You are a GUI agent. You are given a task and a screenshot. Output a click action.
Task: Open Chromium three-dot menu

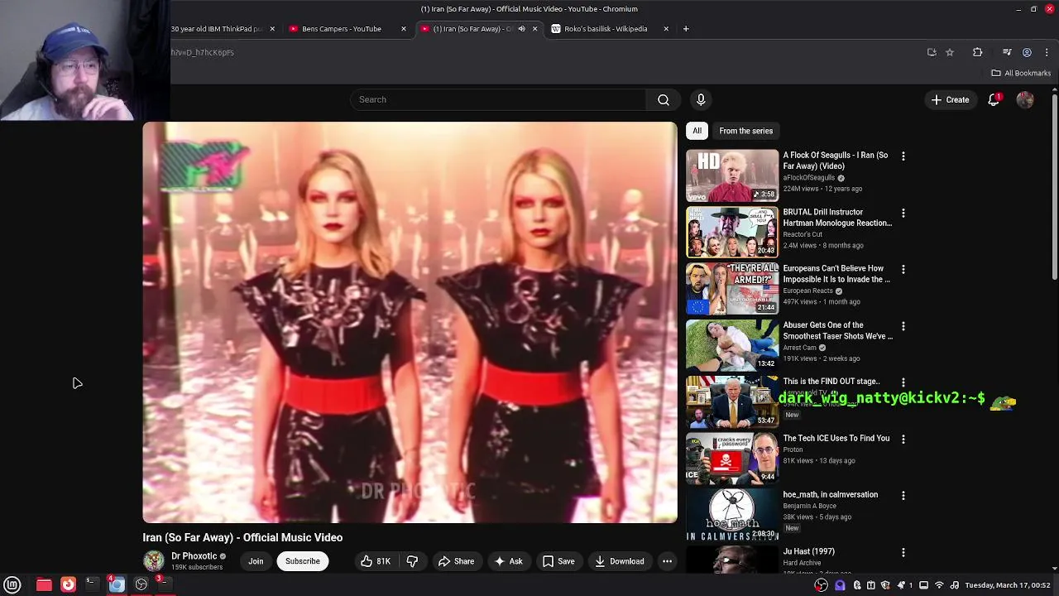[x=1047, y=52]
